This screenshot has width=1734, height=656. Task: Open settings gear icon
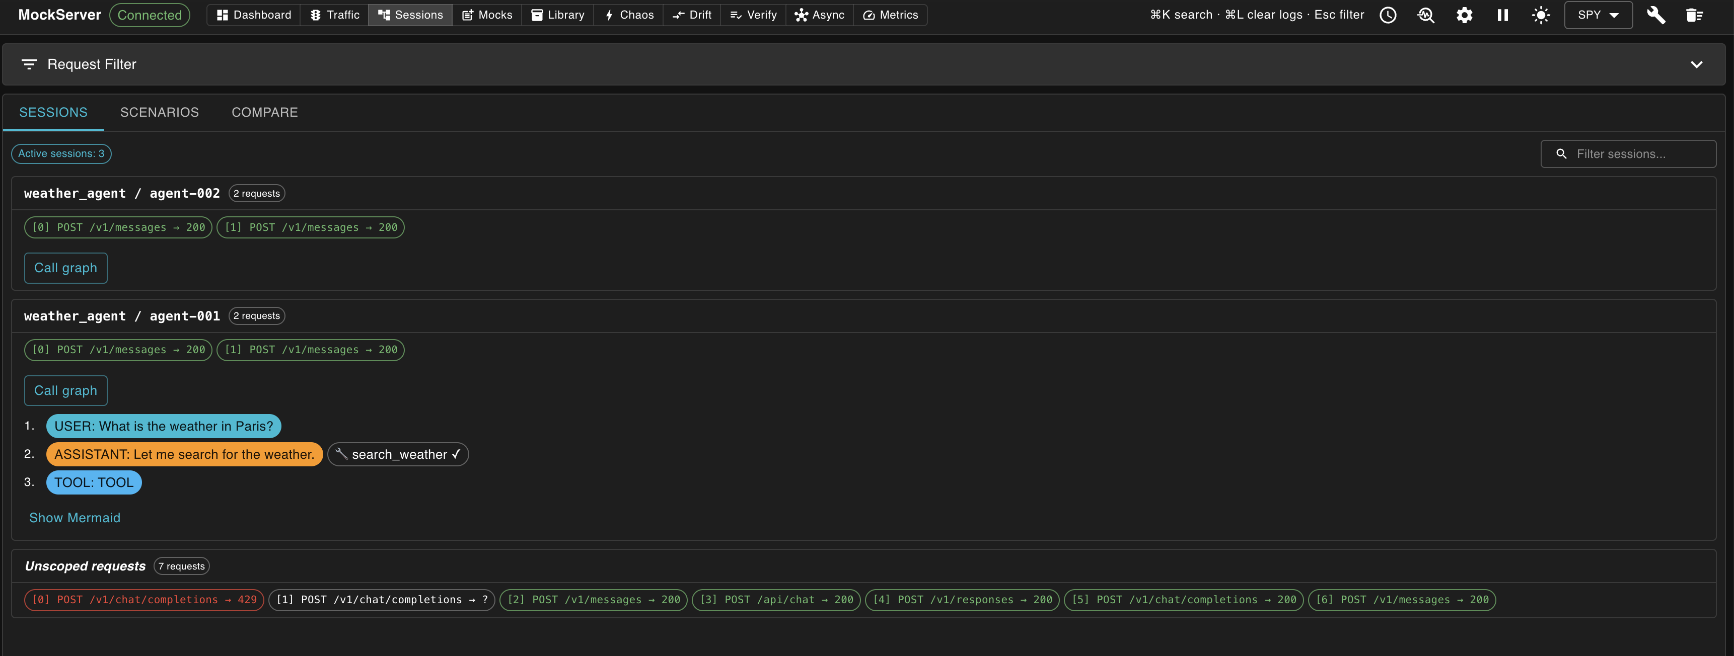(x=1464, y=16)
